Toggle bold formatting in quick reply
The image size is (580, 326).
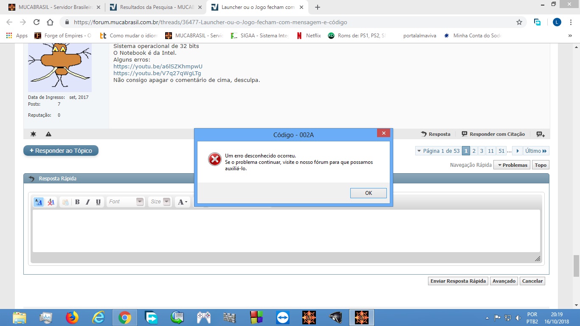point(77,202)
